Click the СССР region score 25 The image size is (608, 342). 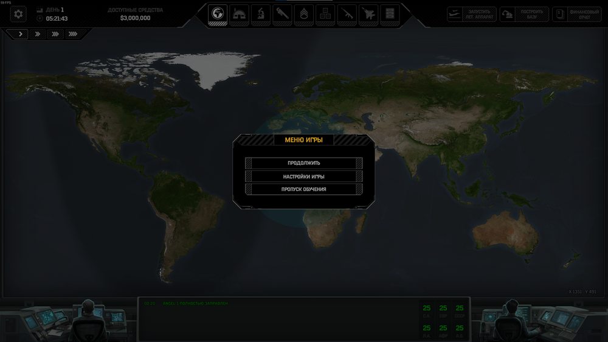pyautogui.click(x=460, y=309)
